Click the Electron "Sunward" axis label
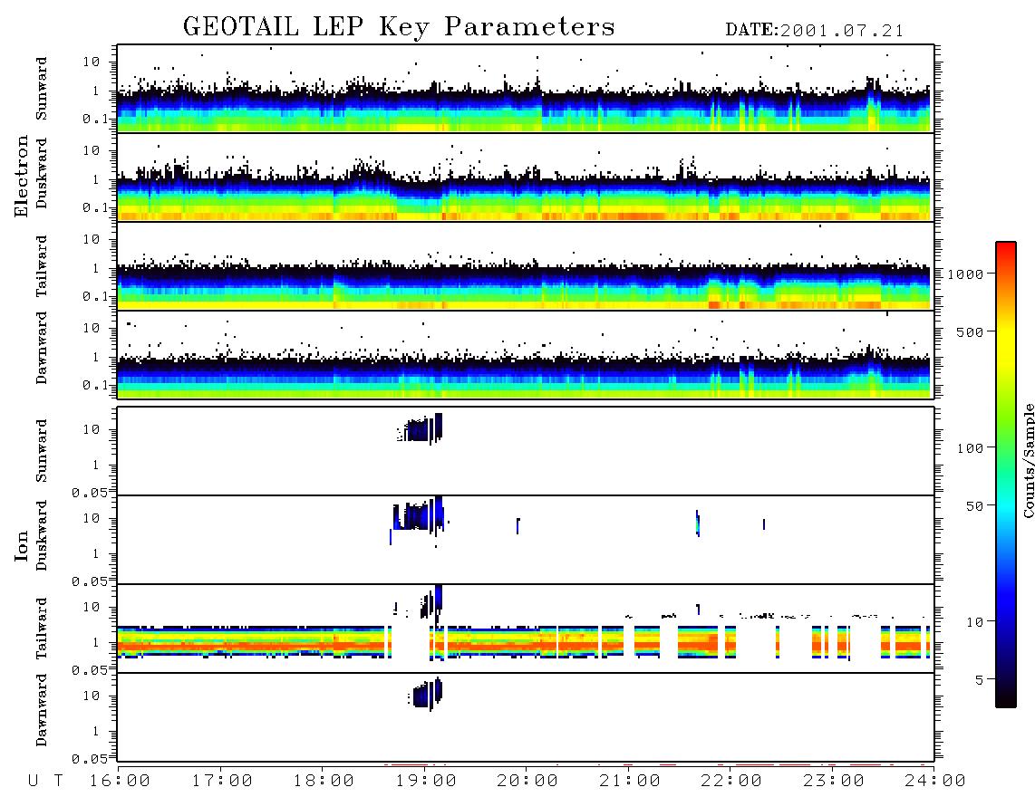The width and height of the screenshot is (1035, 797). pyautogui.click(x=41, y=89)
